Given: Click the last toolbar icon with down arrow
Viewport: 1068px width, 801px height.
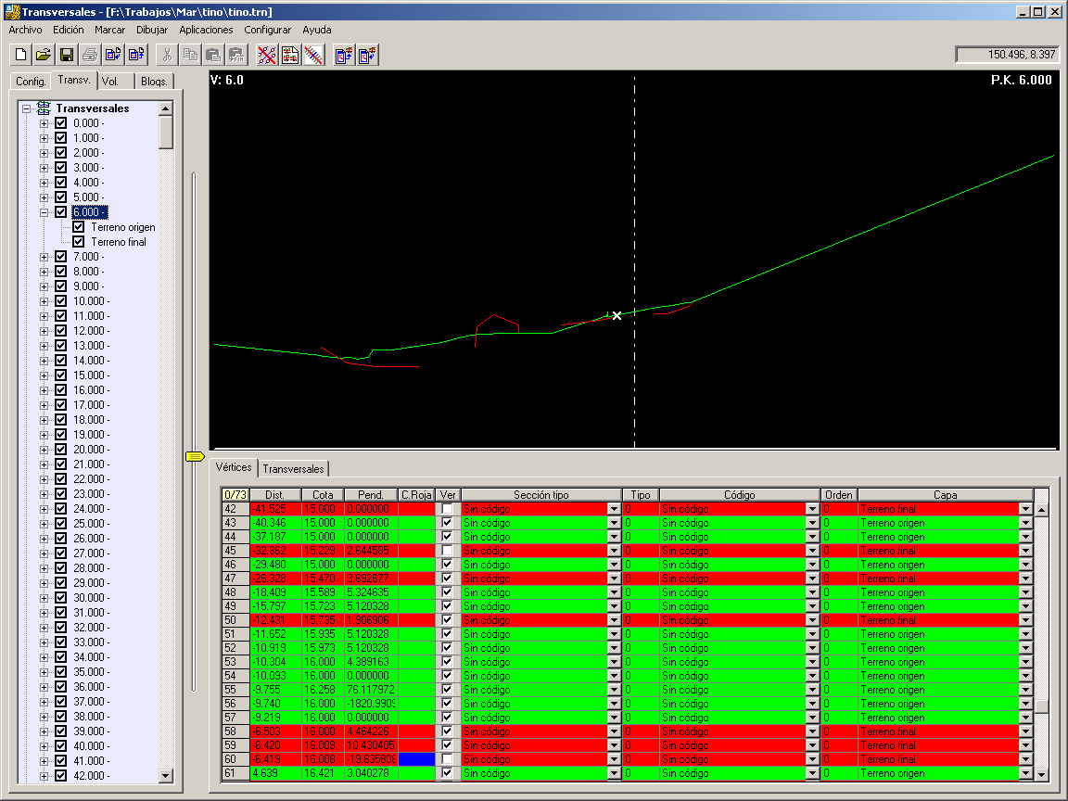Looking at the screenshot, I should click(367, 56).
